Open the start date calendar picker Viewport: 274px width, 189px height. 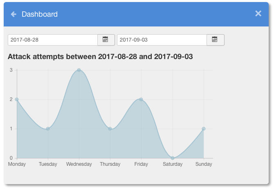[106, 40]
